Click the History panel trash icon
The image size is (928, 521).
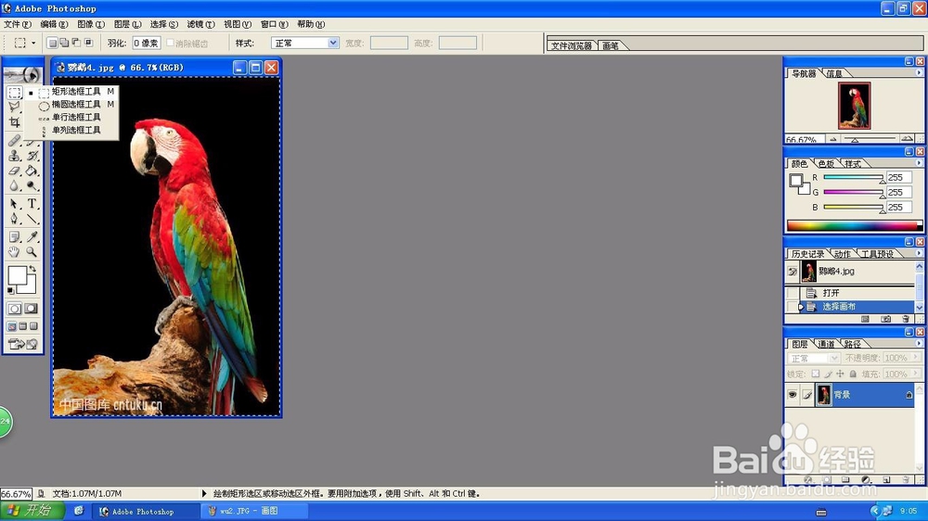click(906, 319)
